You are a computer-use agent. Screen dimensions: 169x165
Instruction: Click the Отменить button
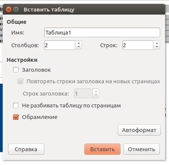tap(142, 149)
